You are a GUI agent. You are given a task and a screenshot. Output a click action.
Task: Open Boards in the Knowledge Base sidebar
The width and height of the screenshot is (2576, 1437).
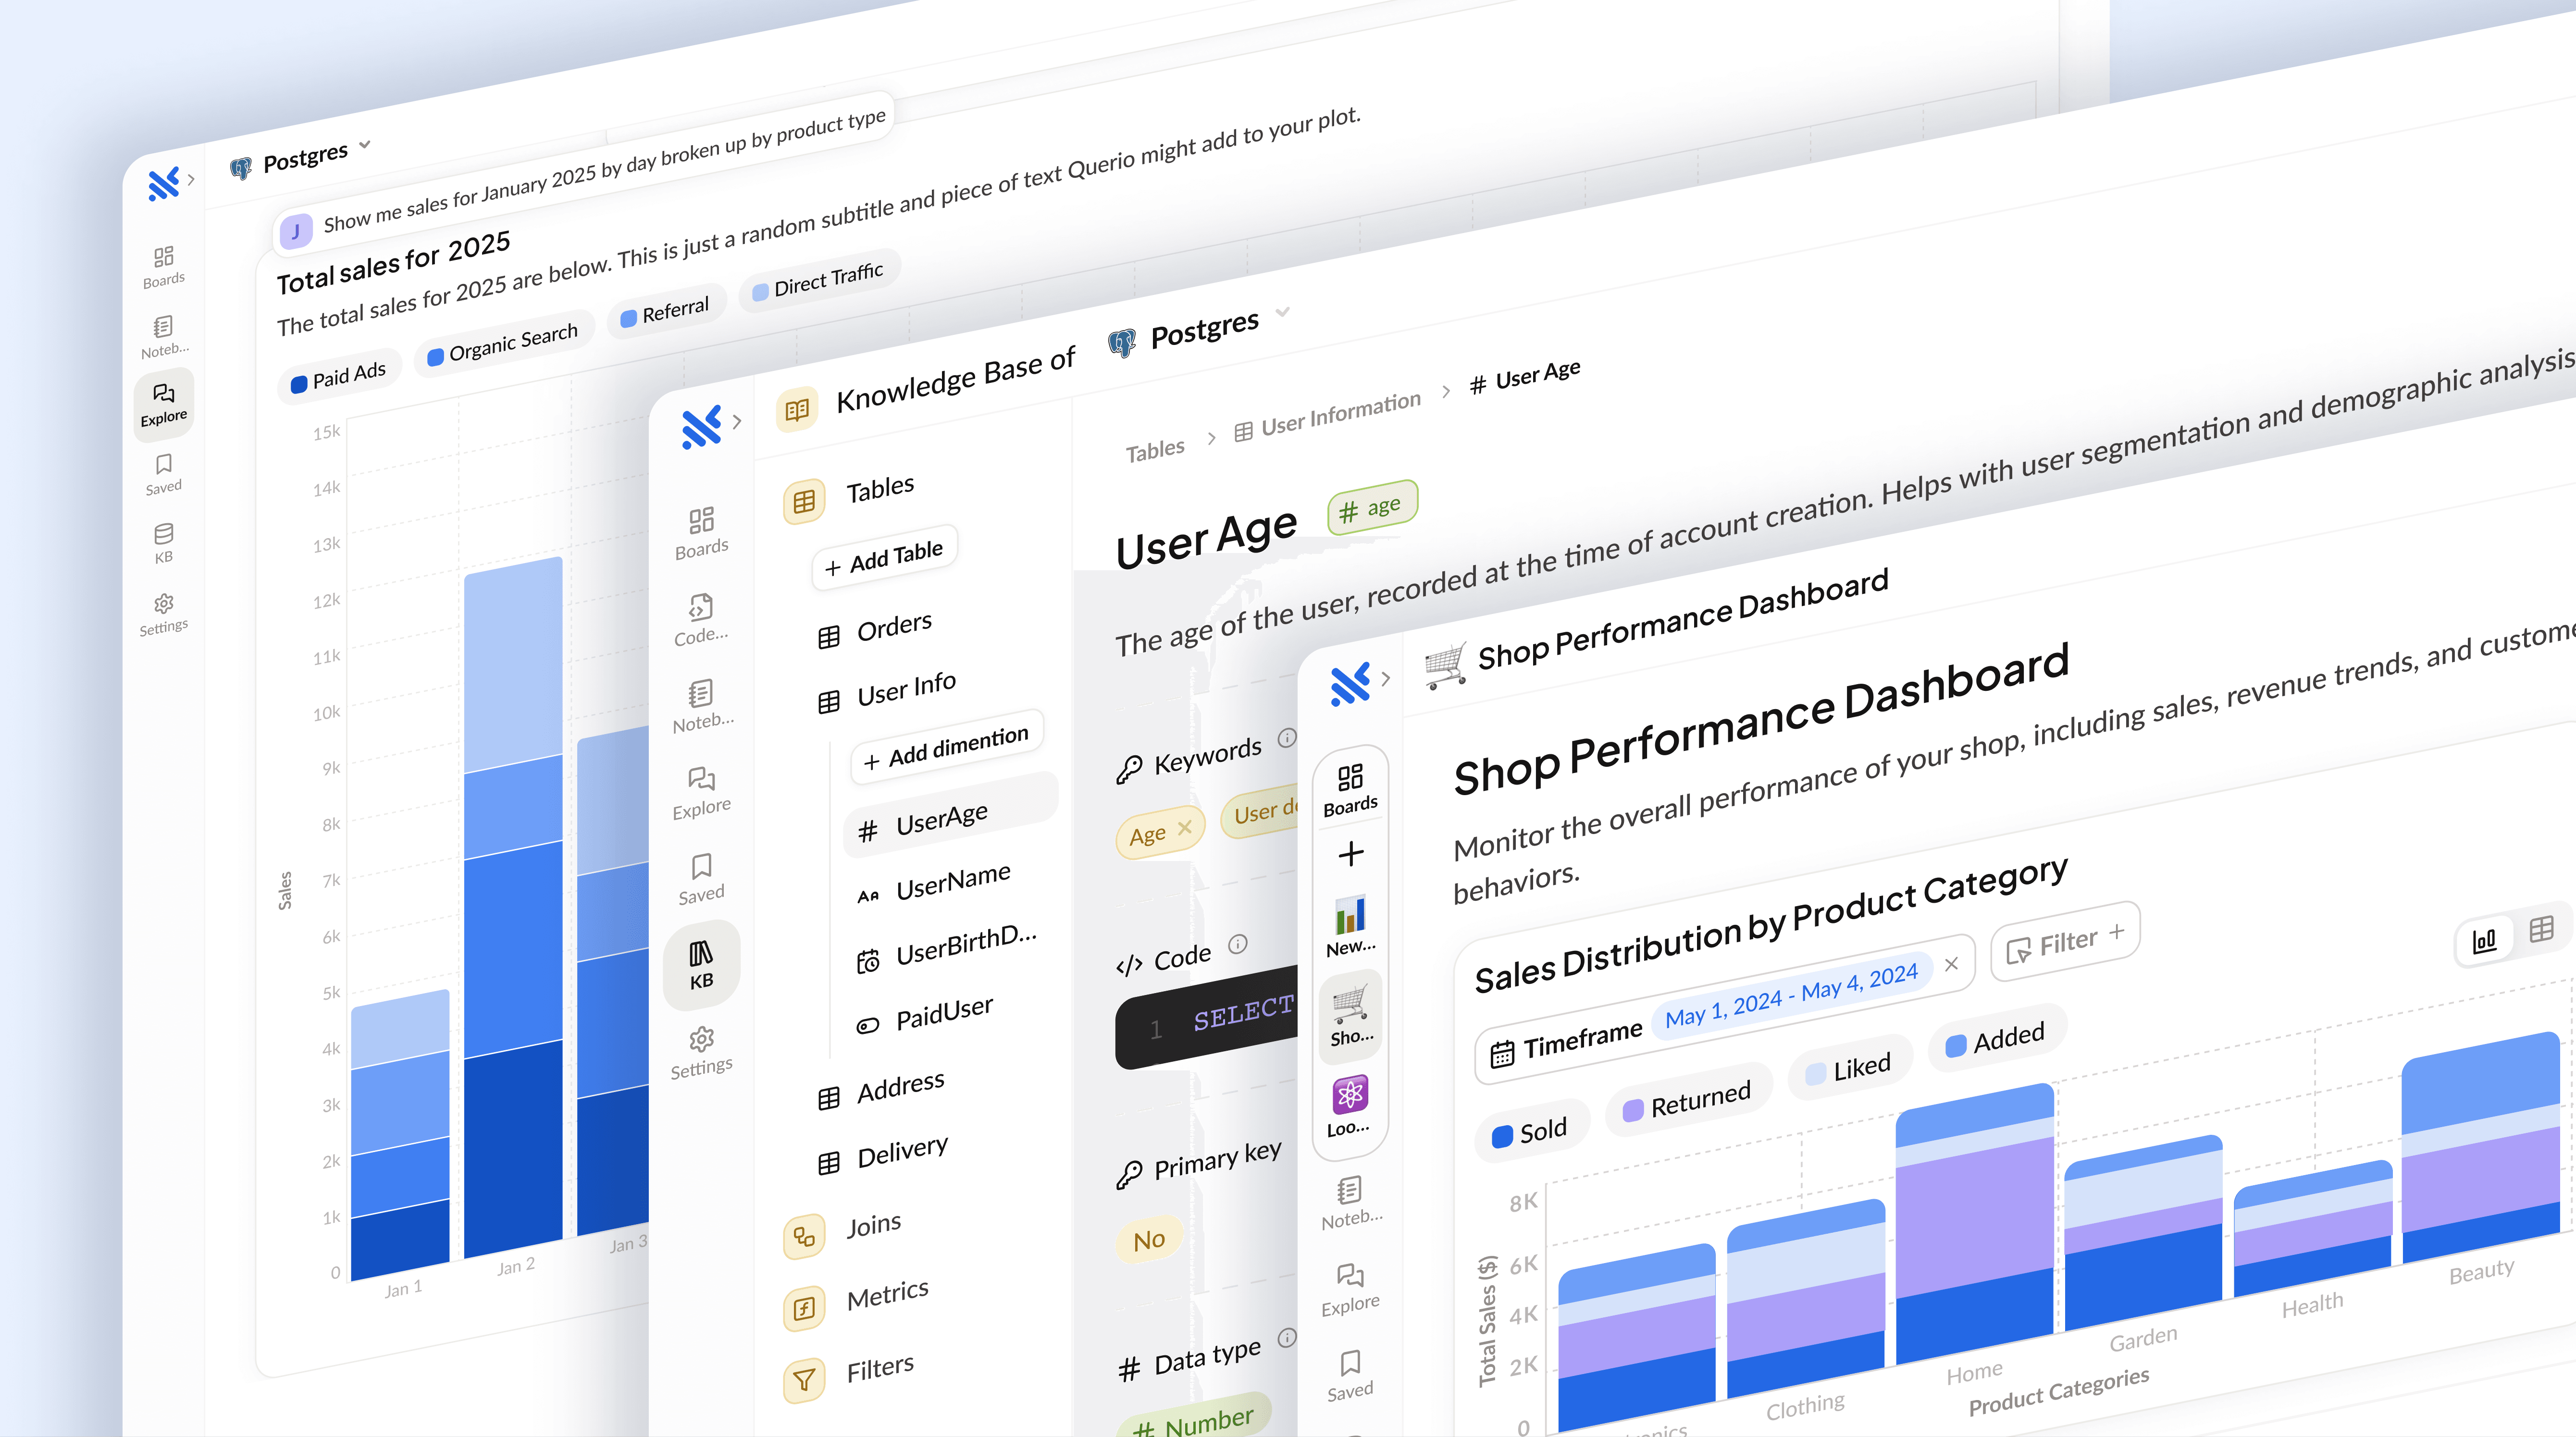pyautogui.click(x=702, y=533)
